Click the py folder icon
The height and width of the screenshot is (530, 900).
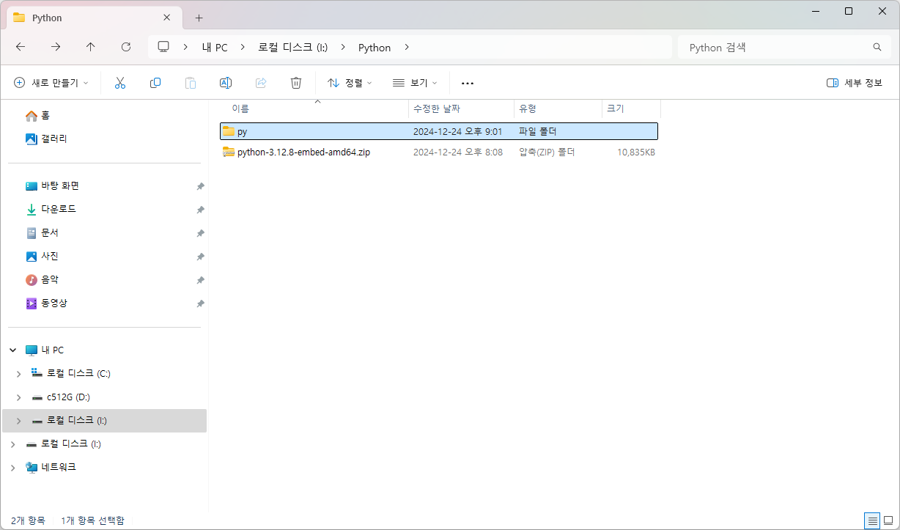pyautogui.click(x=229, y=131)
